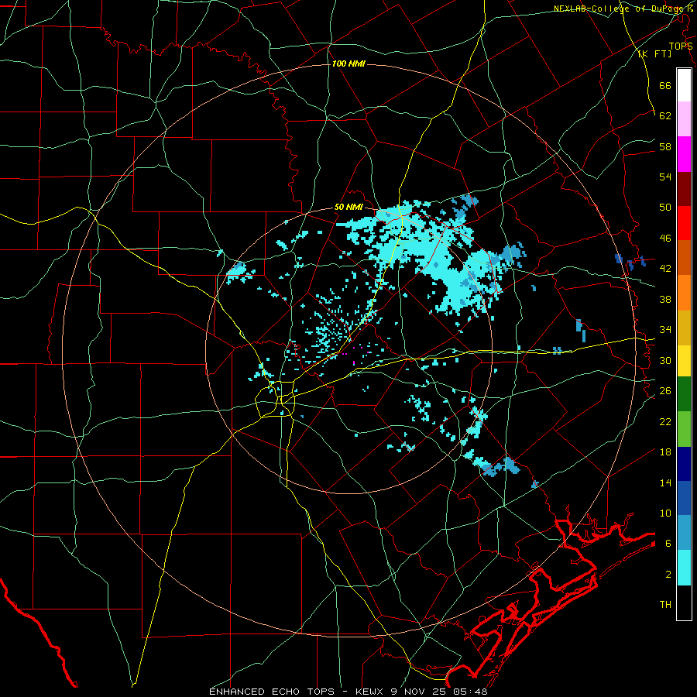Click the legend value '50'

[665, 207]
